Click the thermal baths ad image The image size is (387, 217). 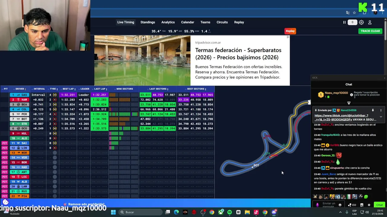pos(142,61)
